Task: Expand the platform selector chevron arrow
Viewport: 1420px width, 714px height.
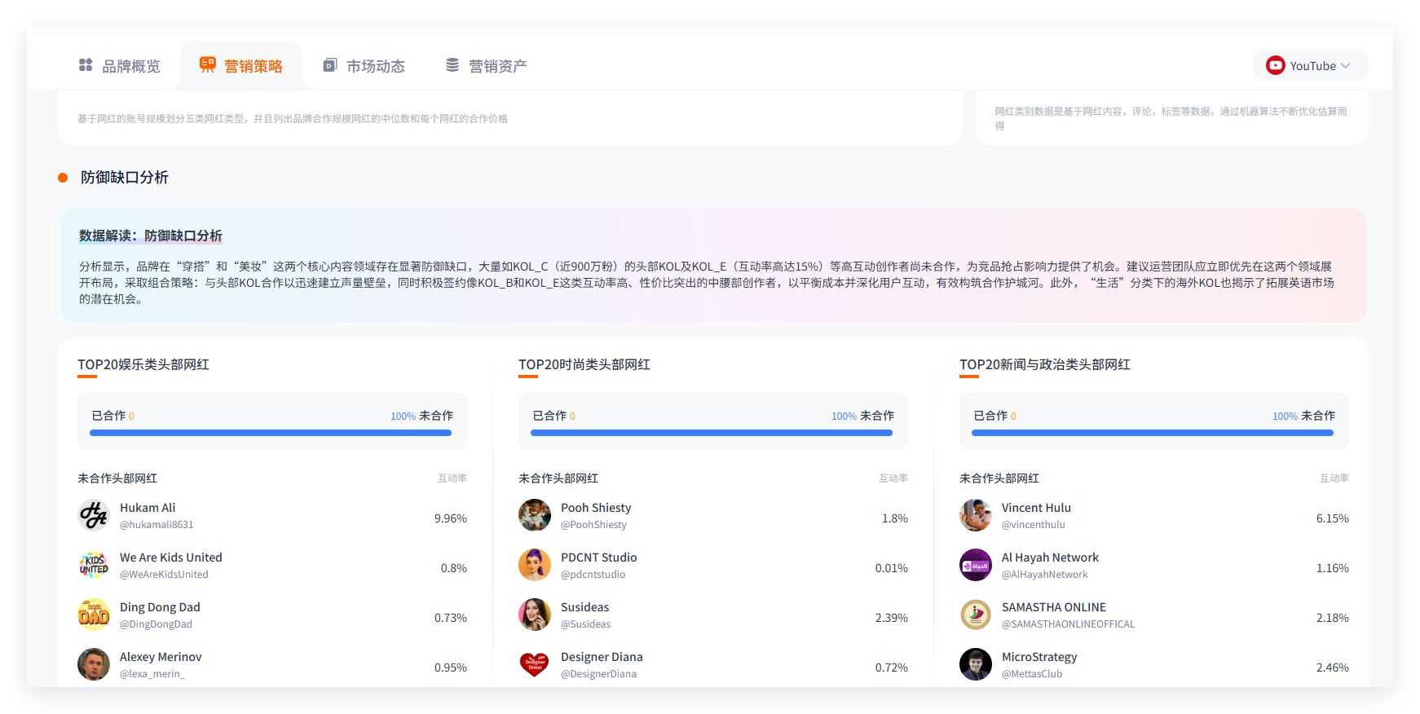Action: pyautogui.click(x=1346, y=66)
